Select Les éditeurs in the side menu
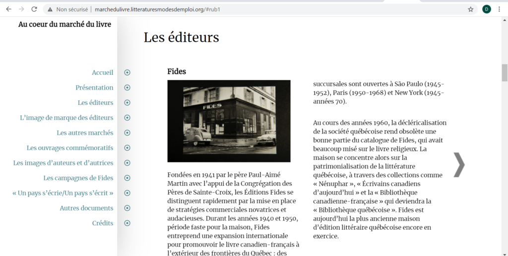 click(x=96, y=102)
